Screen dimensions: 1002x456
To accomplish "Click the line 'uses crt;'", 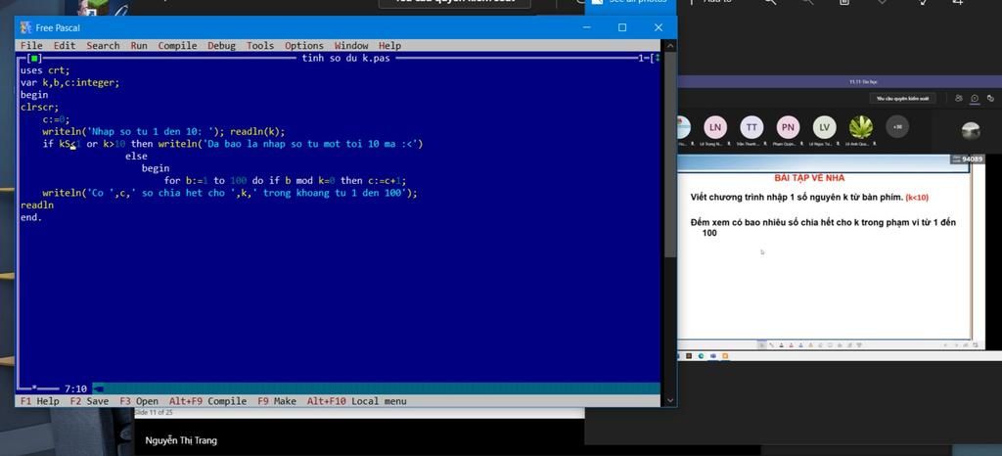I will (x=45, y=70).
